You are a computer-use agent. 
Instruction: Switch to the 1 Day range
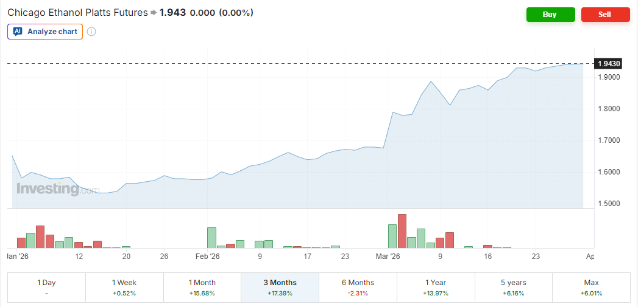click(46, 288)
